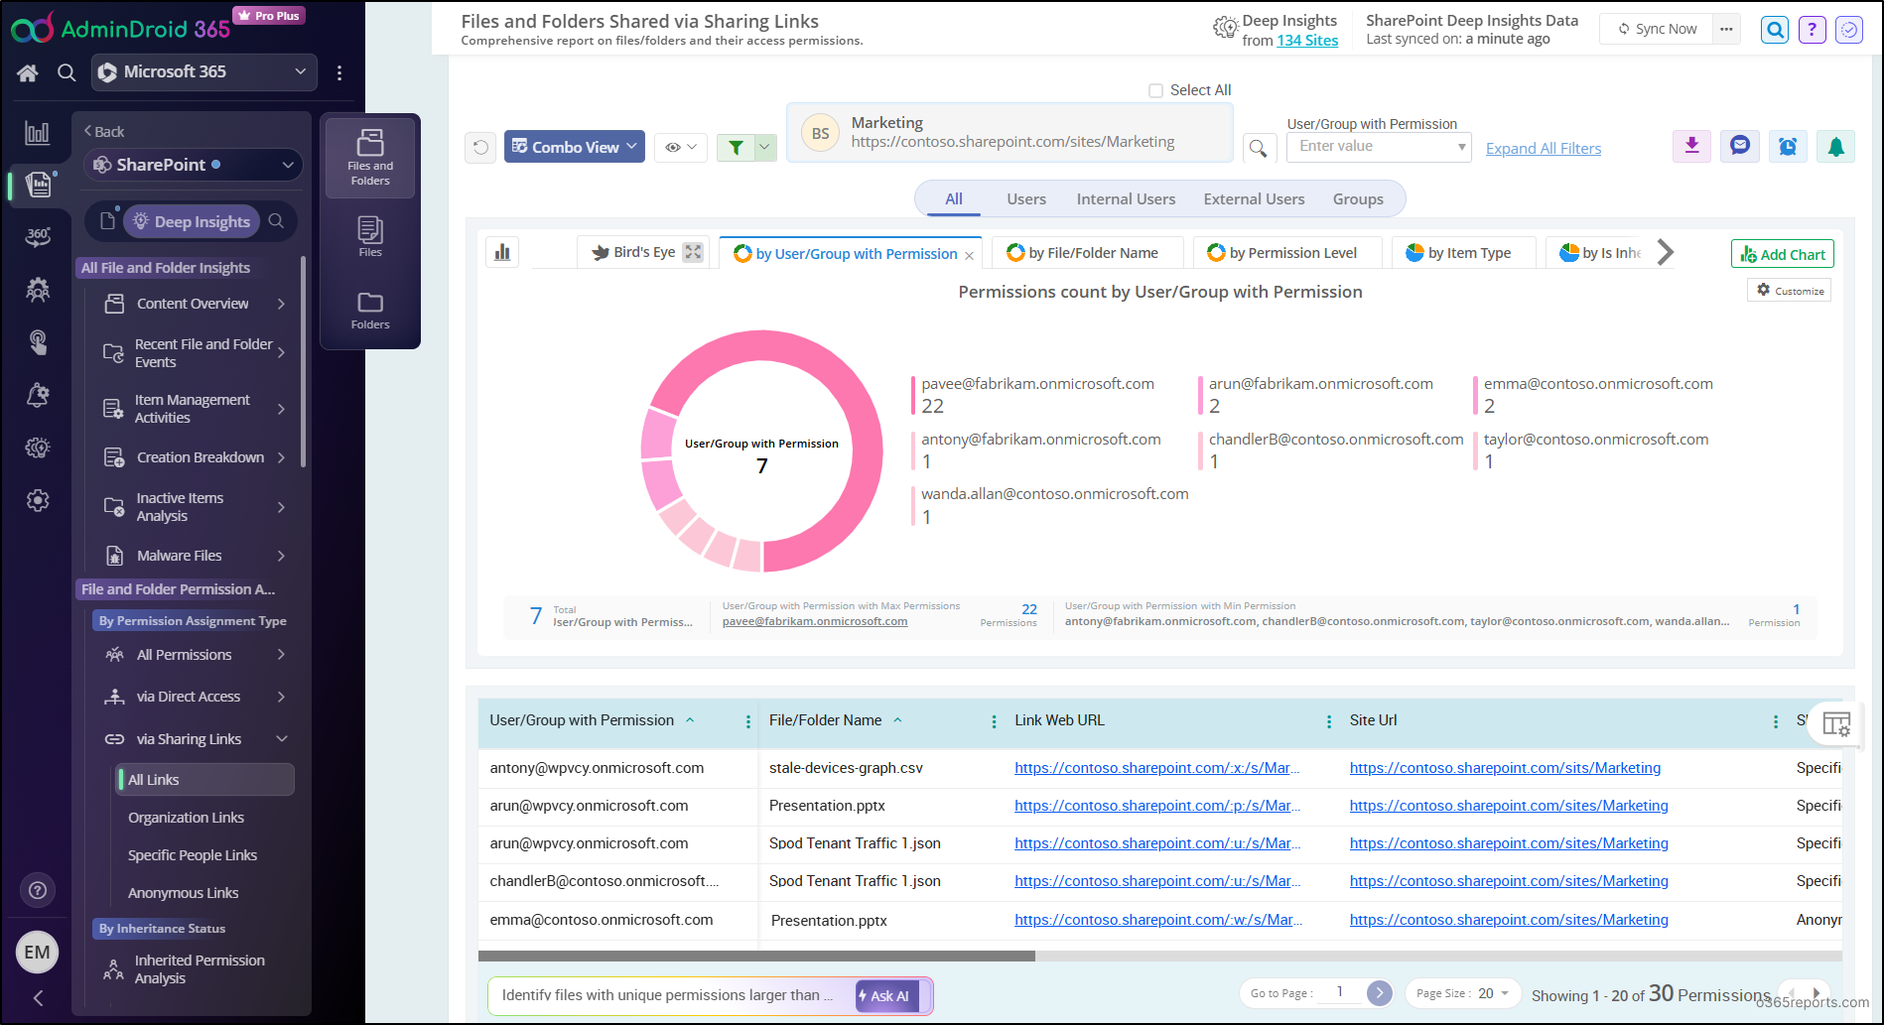Click Expand All Filters link
This screenshot has width=1884, height=1025.
[x=1543, y=149]
